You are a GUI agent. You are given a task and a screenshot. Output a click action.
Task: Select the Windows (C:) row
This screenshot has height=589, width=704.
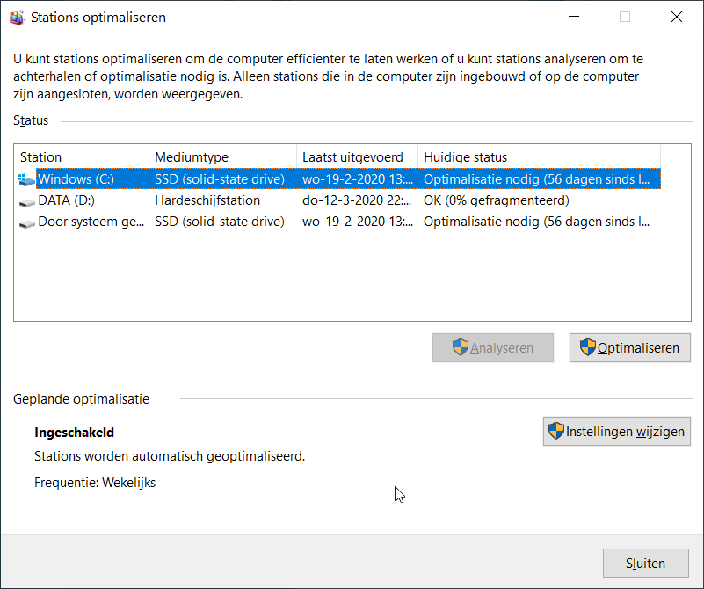tap(339, 179)
